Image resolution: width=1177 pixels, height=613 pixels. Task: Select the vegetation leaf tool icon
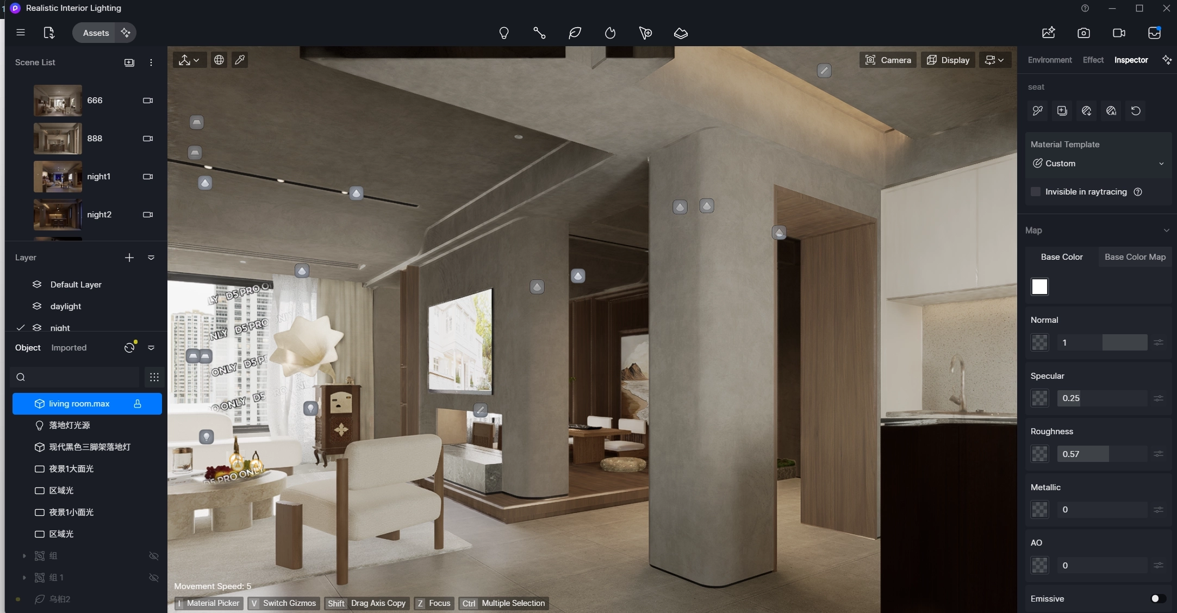575,33
